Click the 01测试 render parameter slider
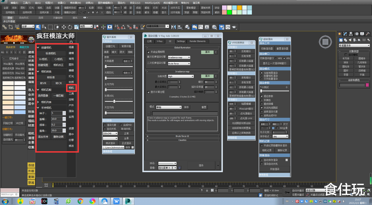This screenshot has width=372, height=205. coord(261,91)
